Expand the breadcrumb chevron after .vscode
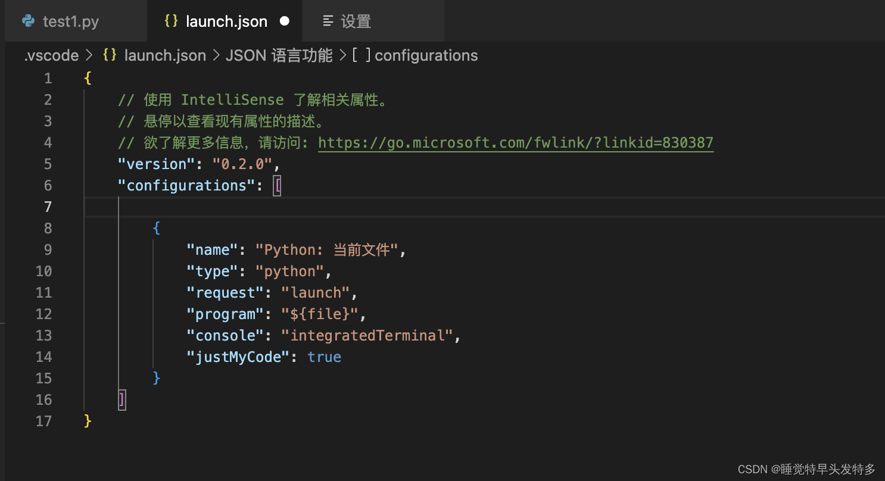 click(89, 55)
